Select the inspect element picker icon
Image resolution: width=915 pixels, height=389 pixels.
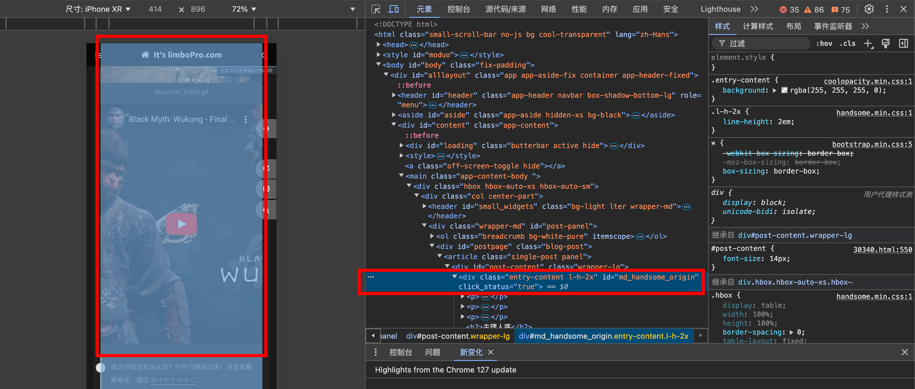pos(375,9)
